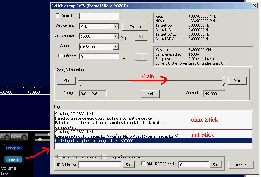The image size is (261, 177).
Task: Close the ExtIO dialog window
Action: [255, 6]
